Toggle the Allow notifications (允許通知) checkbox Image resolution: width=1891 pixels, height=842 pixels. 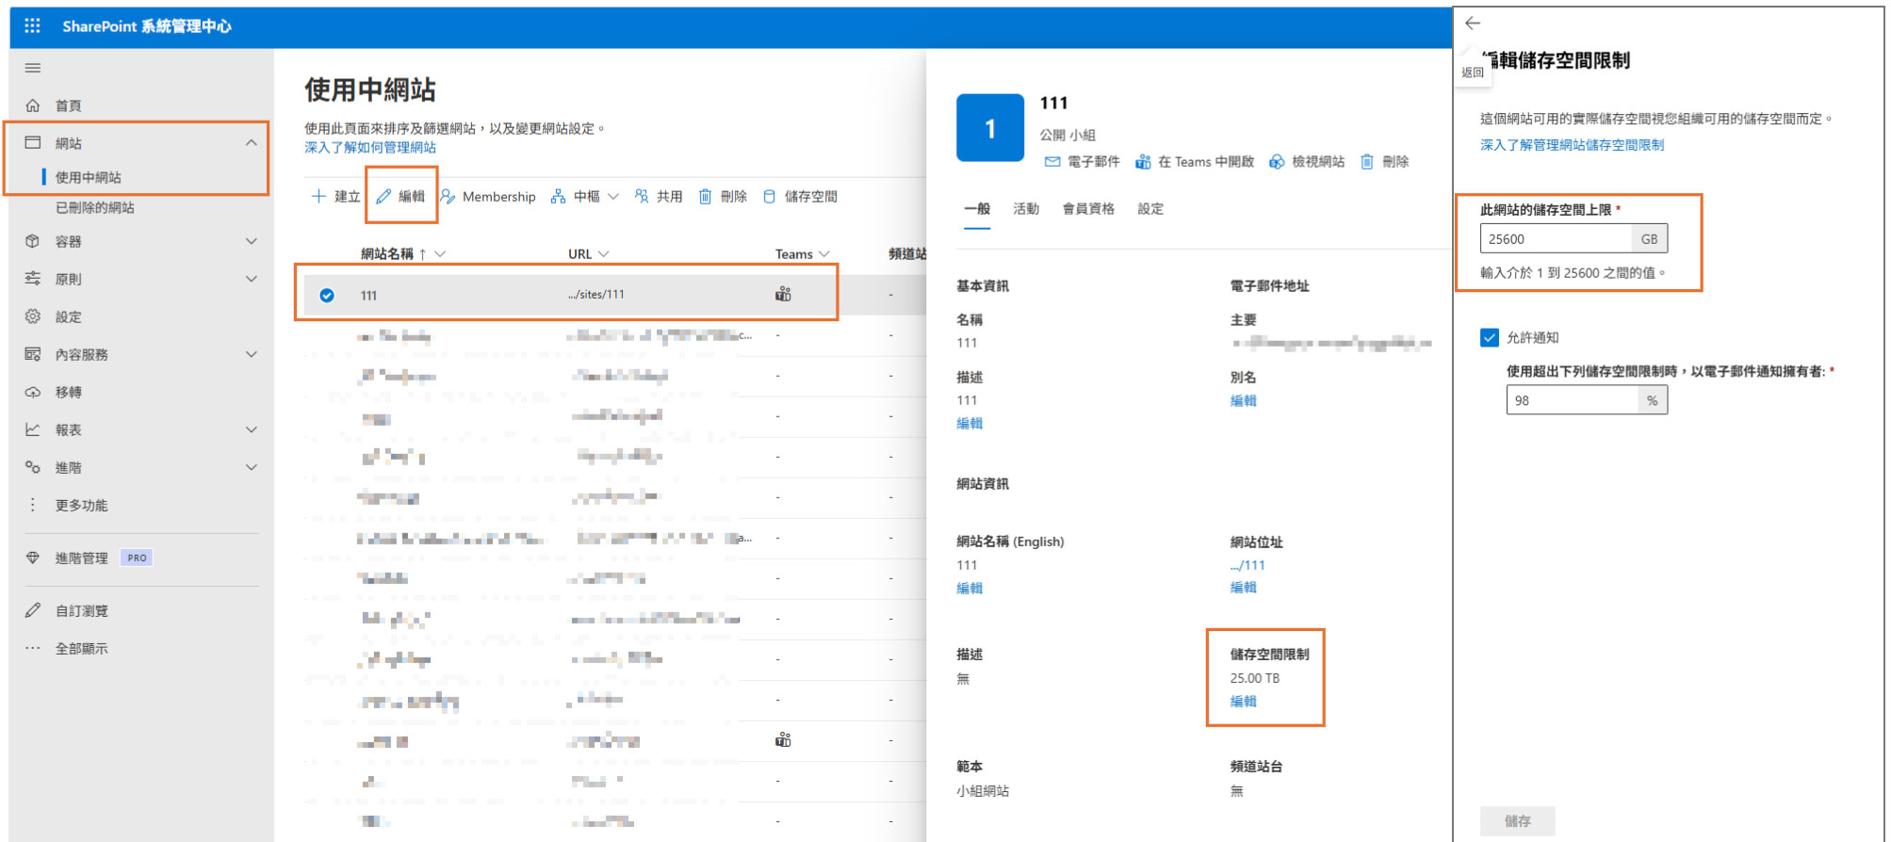pyautogui.click(x=1490, y=337)
